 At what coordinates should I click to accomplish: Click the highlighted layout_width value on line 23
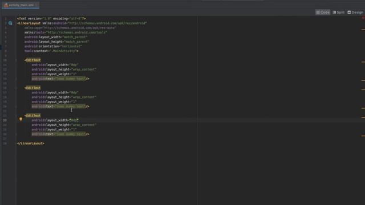click(74, 120)
